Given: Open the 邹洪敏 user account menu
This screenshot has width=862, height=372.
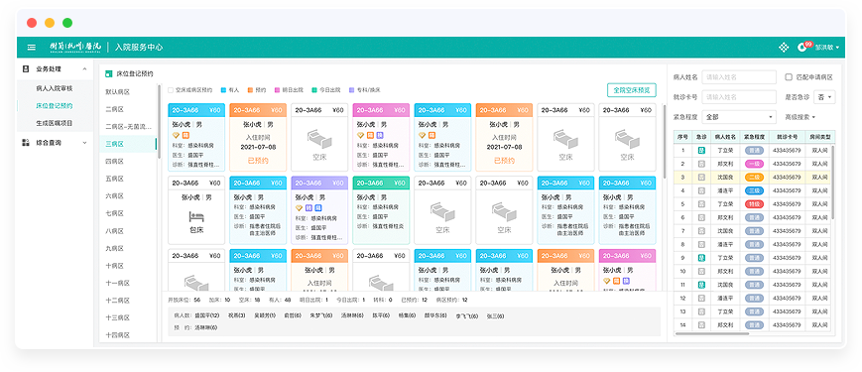Looking at the screenshot, I should point(827,48).
